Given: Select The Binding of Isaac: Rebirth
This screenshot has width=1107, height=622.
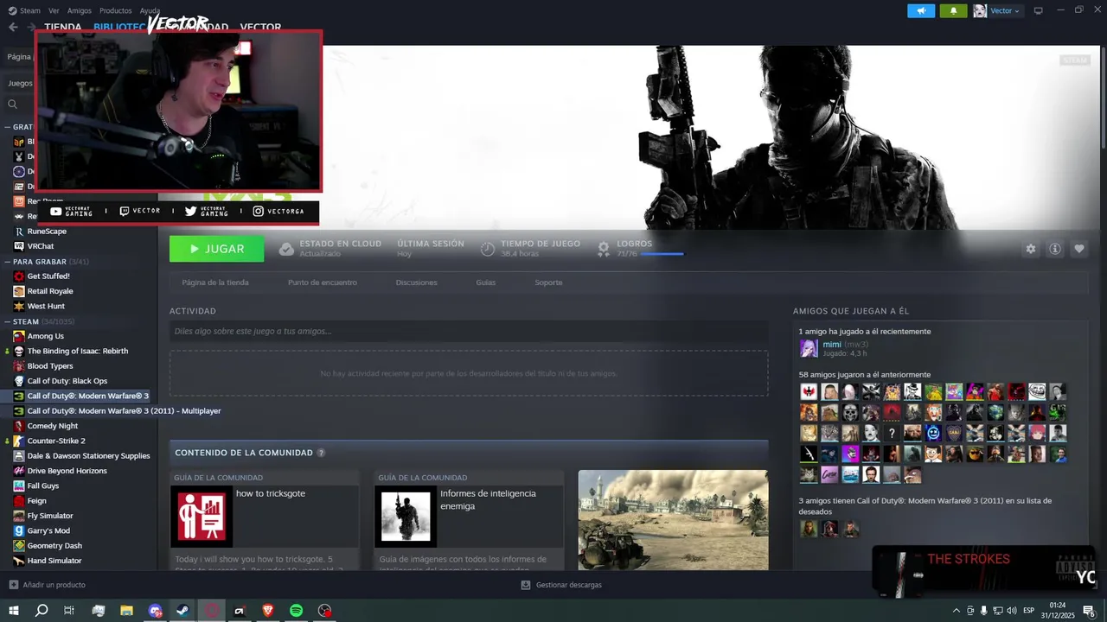Looking at the screenshot, I should point(78,351).
